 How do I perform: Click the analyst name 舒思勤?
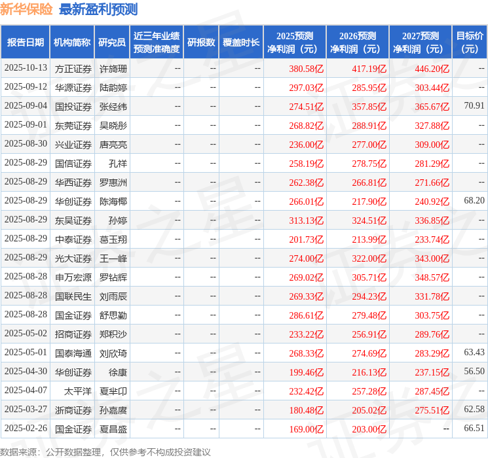tap(113, 315)
